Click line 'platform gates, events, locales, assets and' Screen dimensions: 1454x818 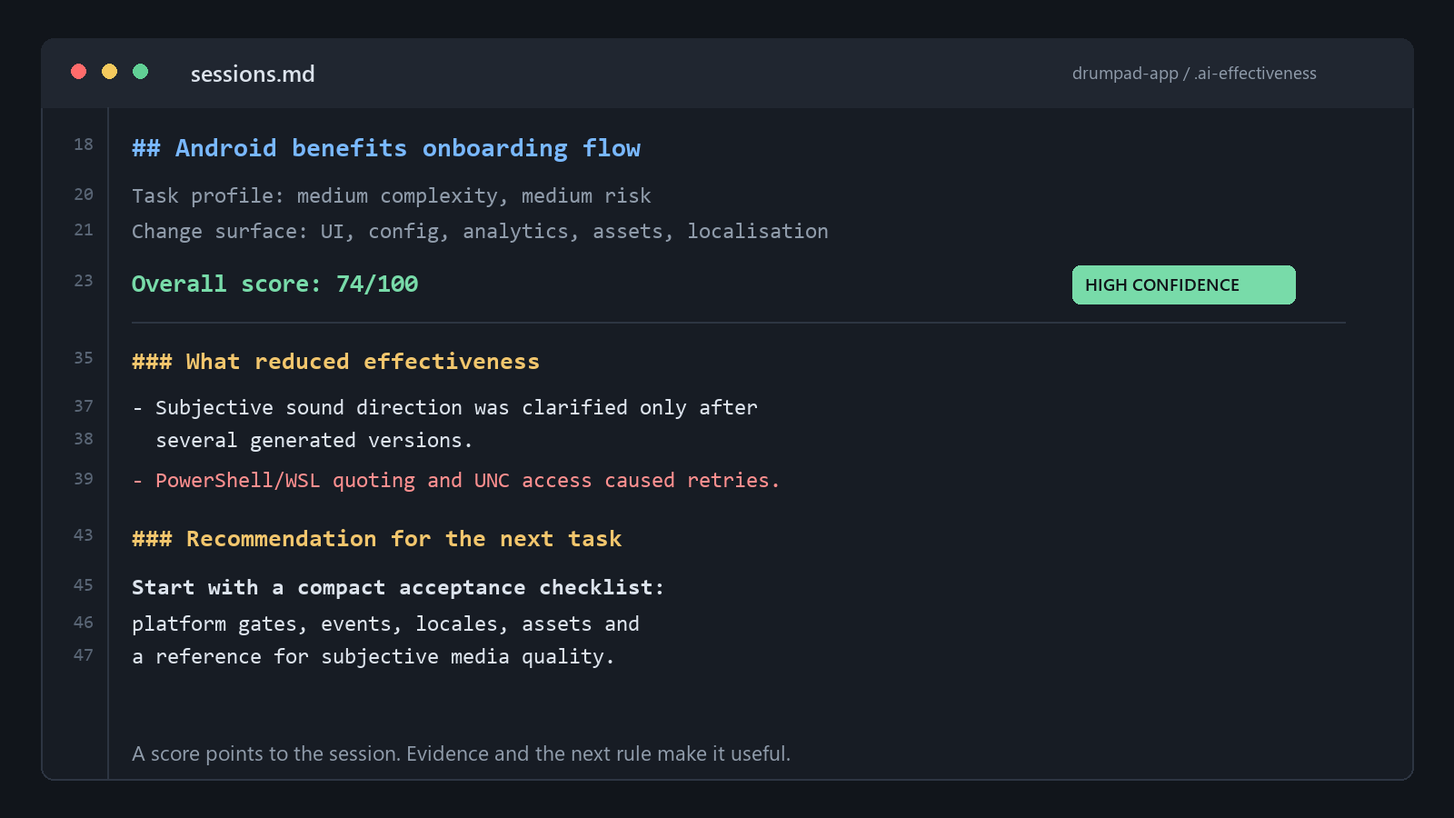[386, 624]
